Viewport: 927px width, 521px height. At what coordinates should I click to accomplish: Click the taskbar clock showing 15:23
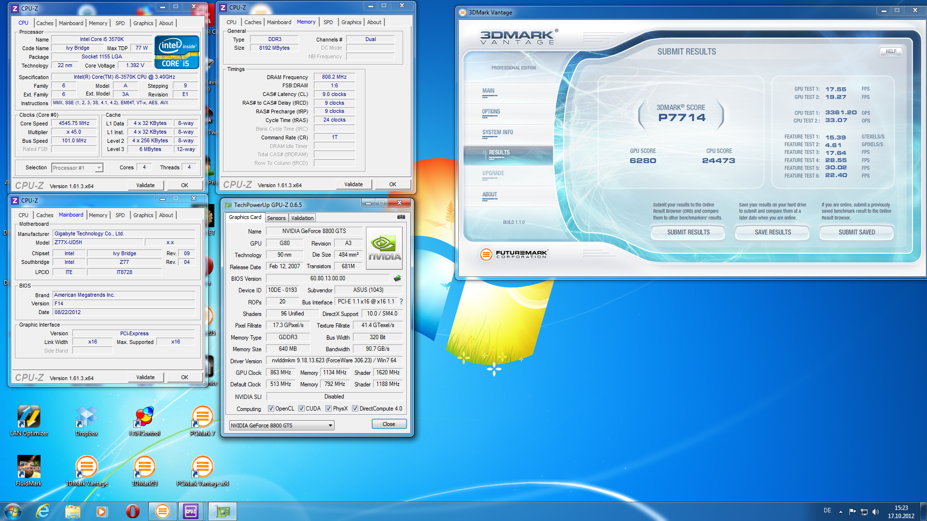901,512
